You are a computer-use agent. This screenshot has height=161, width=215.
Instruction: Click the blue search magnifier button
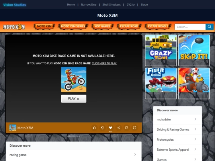point(209,27)
